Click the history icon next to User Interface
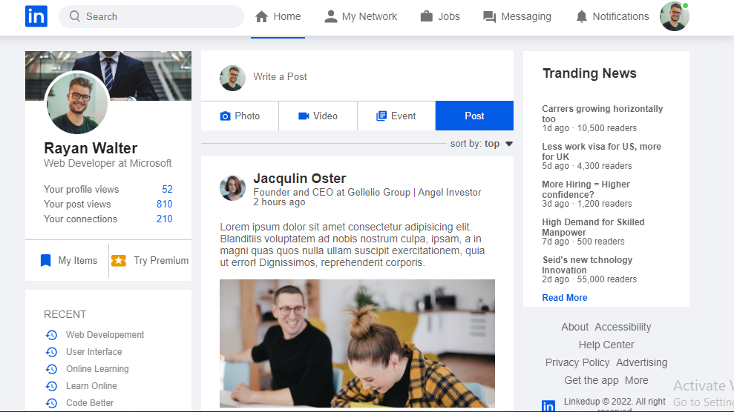This screenshot has width=734, height=412. click(51, 352)
